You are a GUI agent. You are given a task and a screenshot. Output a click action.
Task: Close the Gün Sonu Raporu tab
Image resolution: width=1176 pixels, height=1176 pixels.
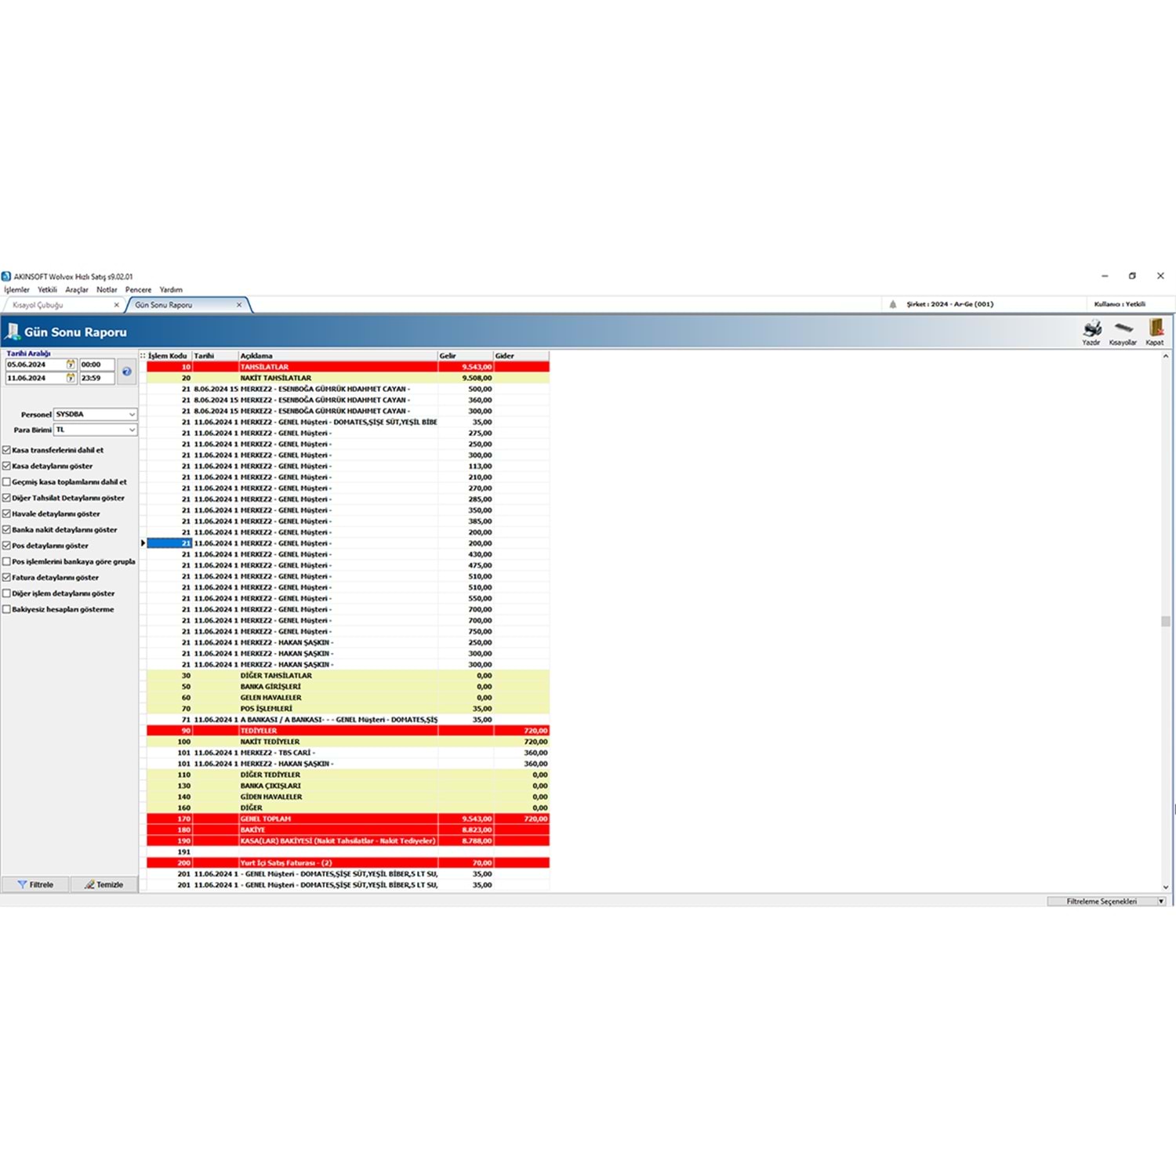pos(239,305)
